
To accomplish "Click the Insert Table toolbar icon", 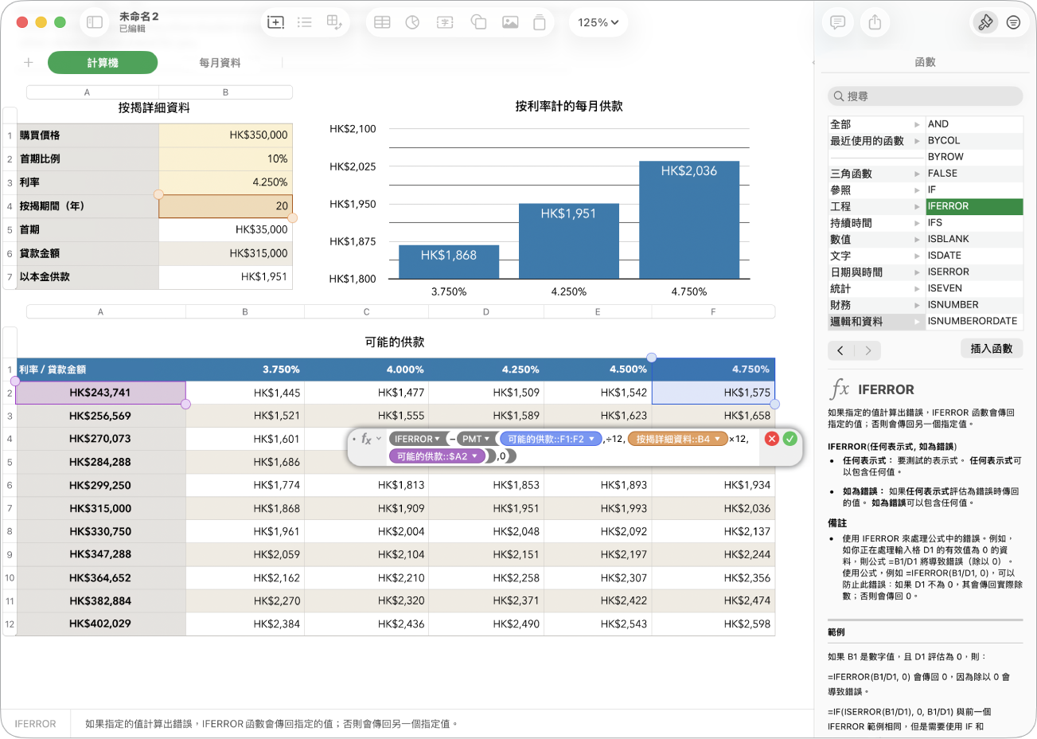I will click(382, 22).
